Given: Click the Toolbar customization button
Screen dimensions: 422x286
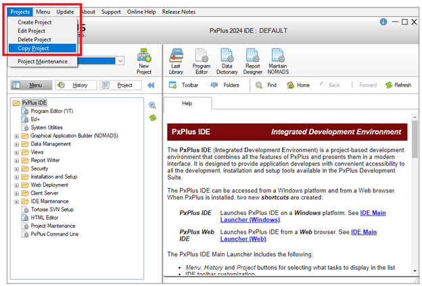Looking at the screenshot, I should click(x=183, y=85).
